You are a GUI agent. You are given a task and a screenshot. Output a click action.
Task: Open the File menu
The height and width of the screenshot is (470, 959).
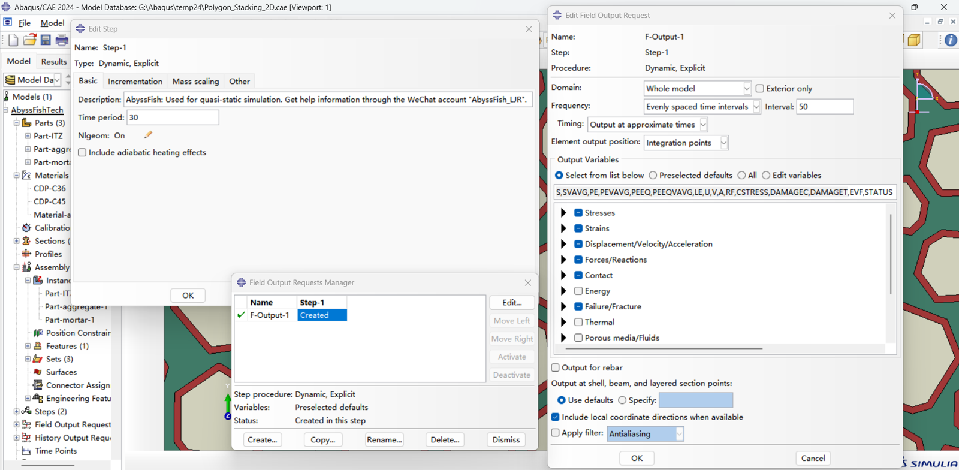[25, 23]
